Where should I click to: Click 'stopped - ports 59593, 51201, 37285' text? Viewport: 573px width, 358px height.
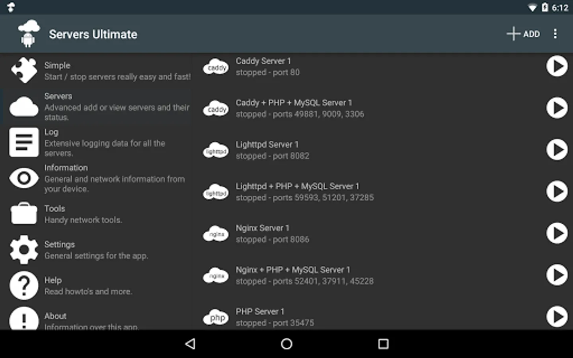click(304, 198)
